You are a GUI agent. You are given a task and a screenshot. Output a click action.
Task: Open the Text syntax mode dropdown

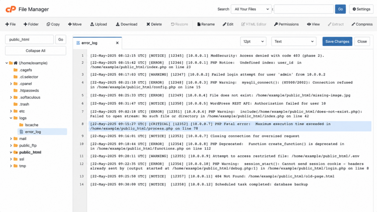tap(294, 41)
